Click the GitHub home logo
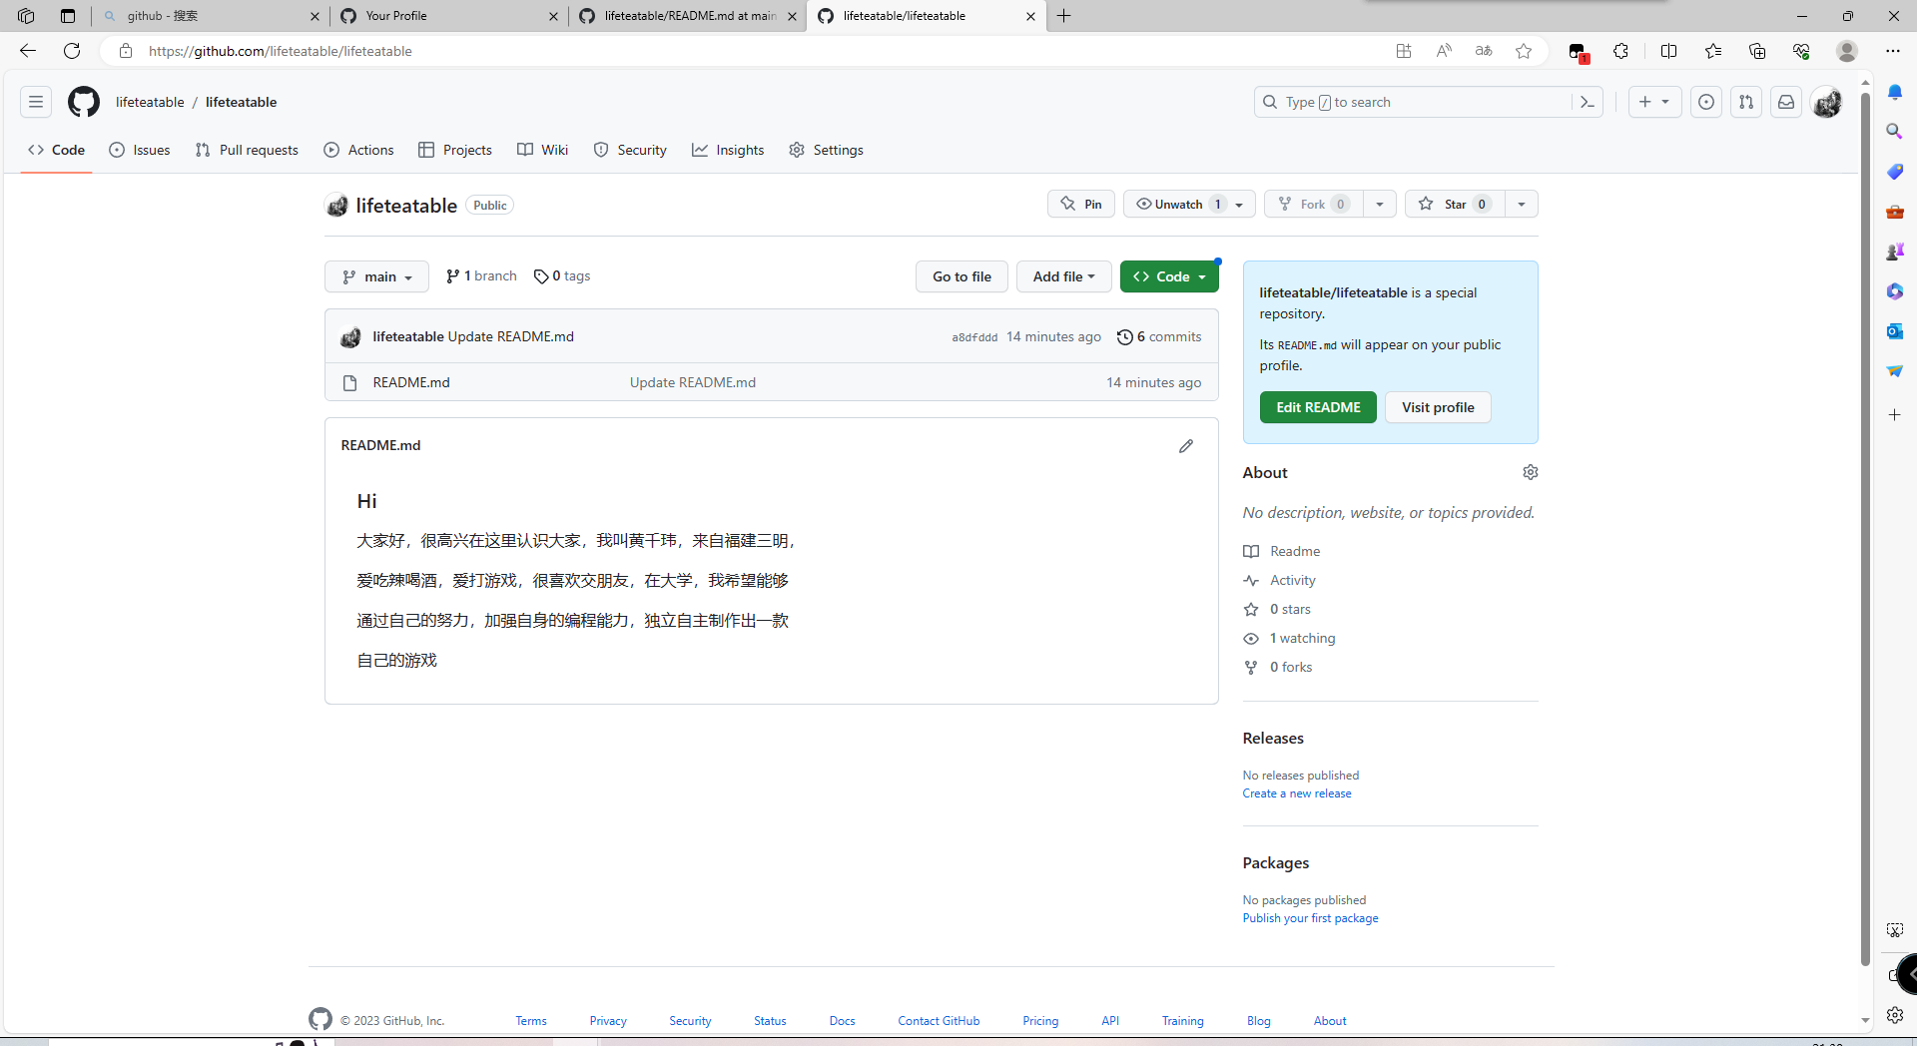This screenshot has height=1046, width=1917. point(83,101)
